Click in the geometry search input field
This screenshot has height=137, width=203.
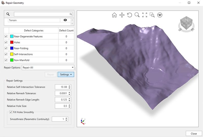(43, 14)
